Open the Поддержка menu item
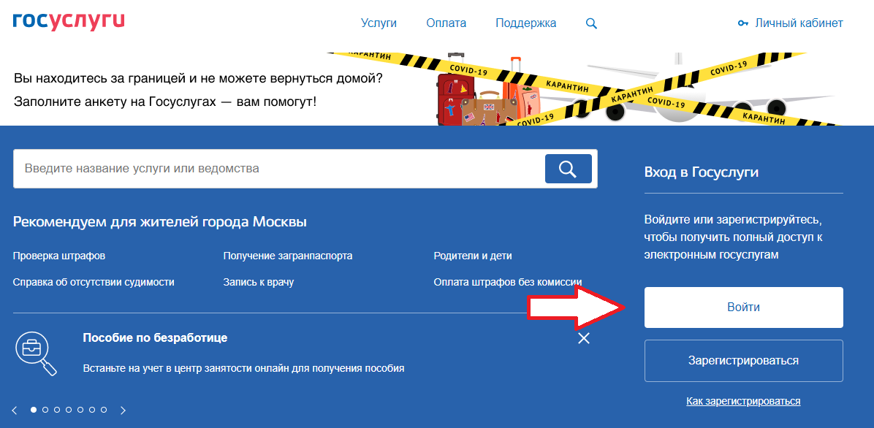 pyautogui.click(x=525, y=23)
